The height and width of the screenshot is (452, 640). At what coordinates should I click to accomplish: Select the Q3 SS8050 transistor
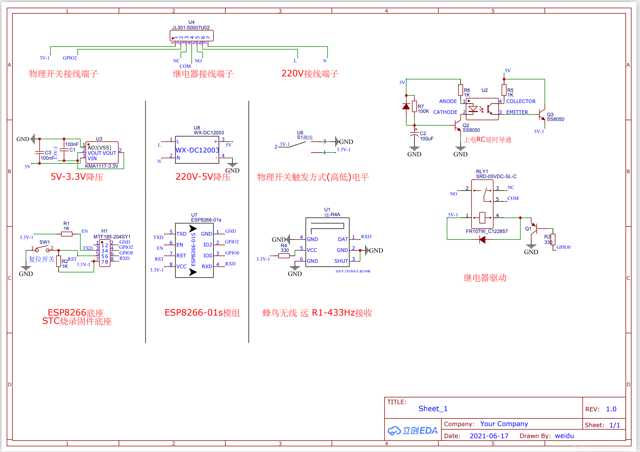[542, 114]
